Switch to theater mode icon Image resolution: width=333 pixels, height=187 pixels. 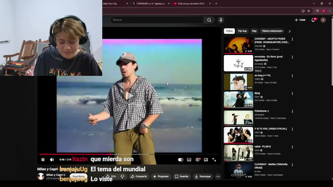[x=206, y=160]
